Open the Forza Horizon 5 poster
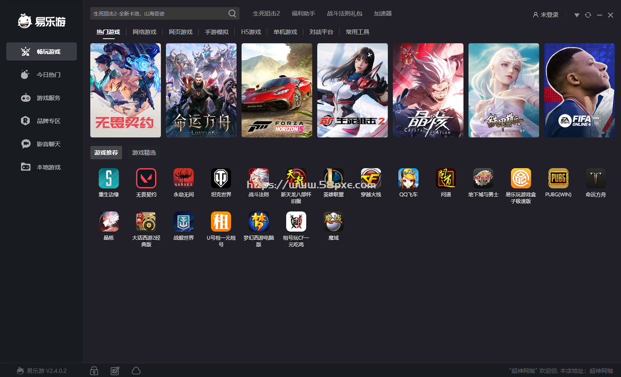The image size is (621, 377). tap(277, 91)
